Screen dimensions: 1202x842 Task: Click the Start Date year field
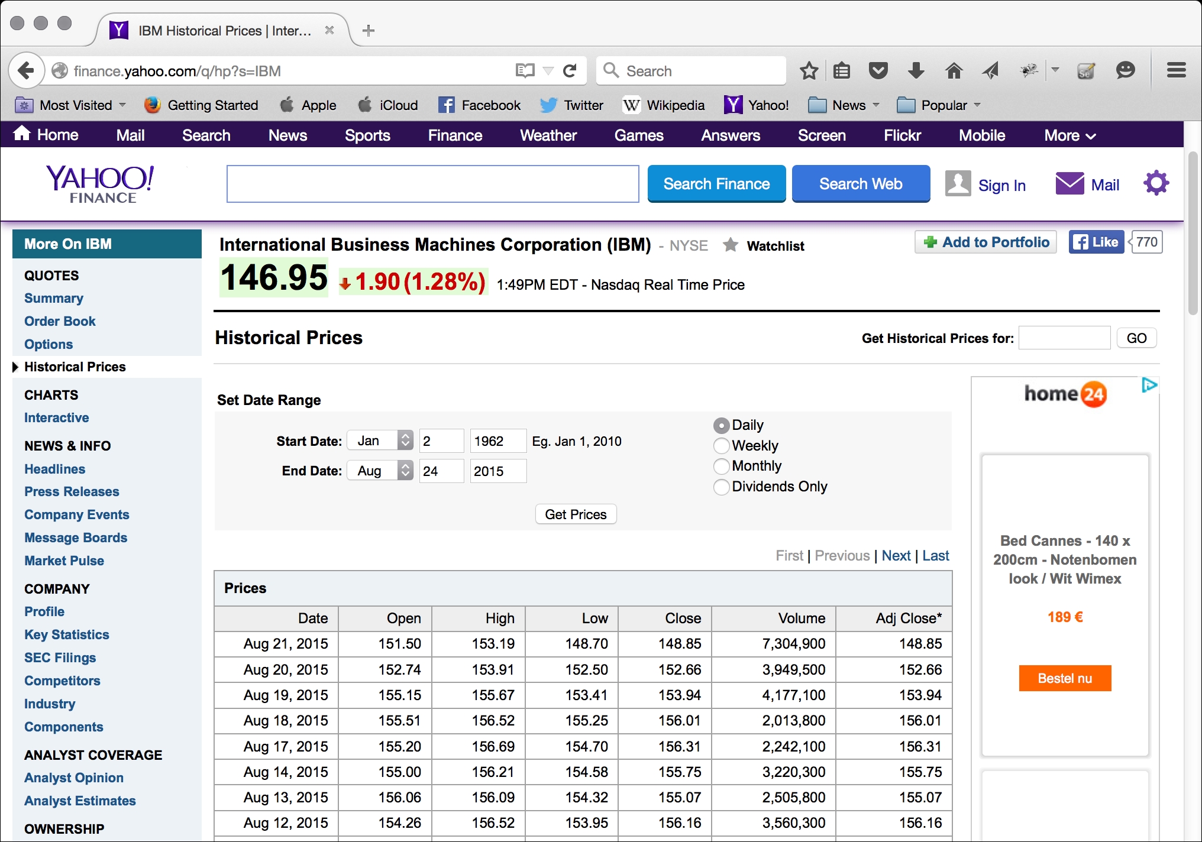point(497,441)
